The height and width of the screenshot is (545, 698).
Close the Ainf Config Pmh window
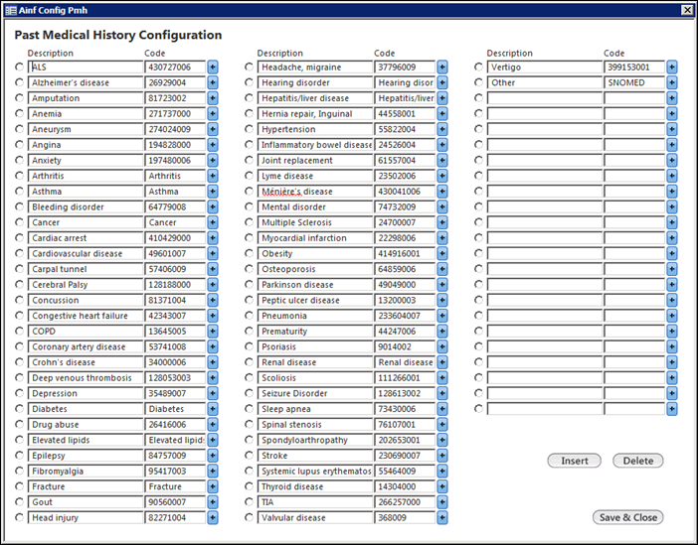687,10
